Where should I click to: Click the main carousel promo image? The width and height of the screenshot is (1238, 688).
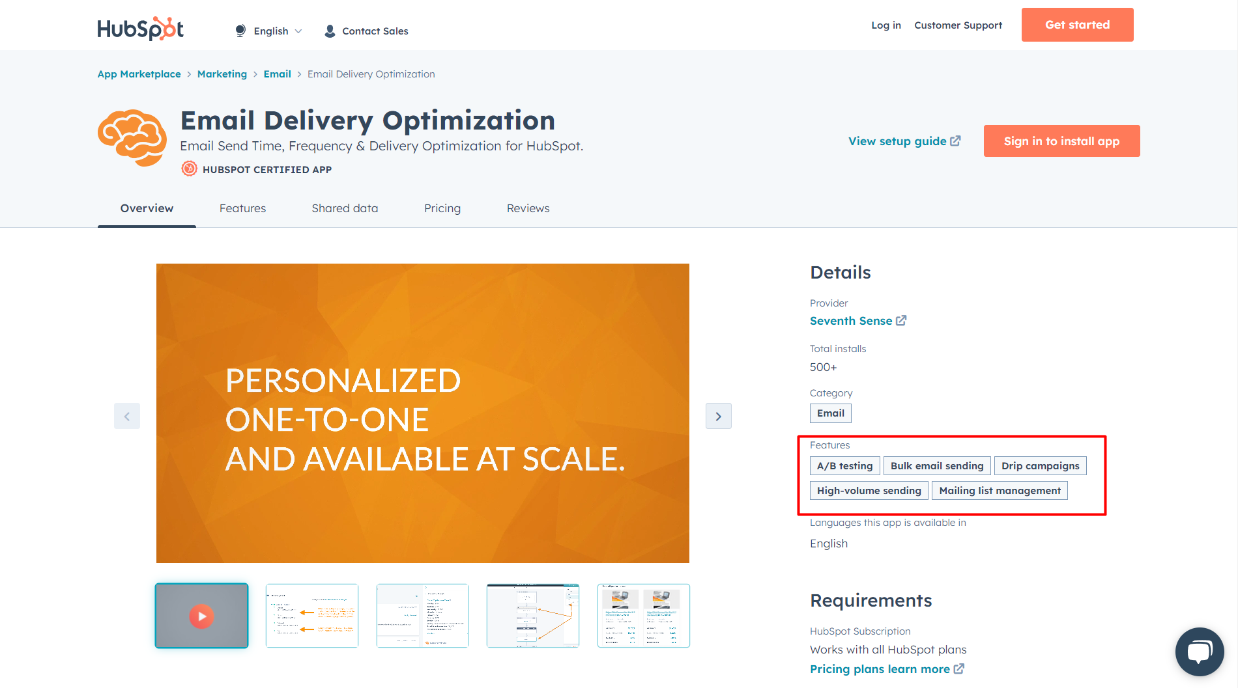click(423, 413)
